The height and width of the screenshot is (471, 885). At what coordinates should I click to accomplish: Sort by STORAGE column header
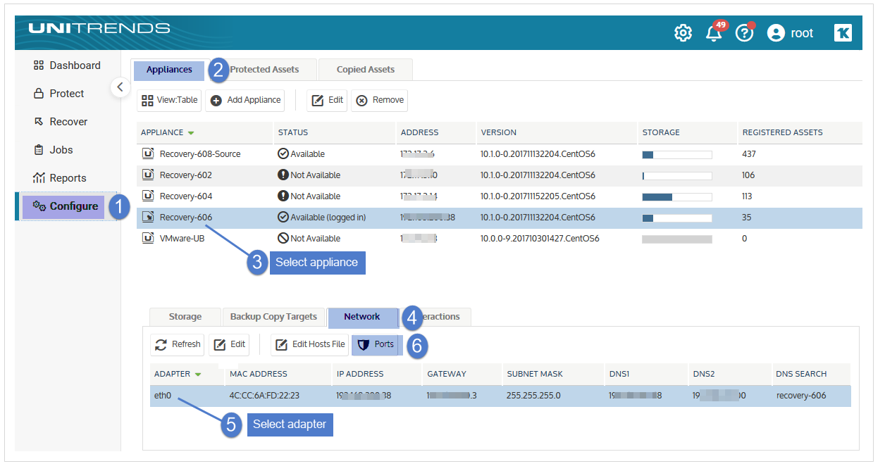tap(661, 132)
